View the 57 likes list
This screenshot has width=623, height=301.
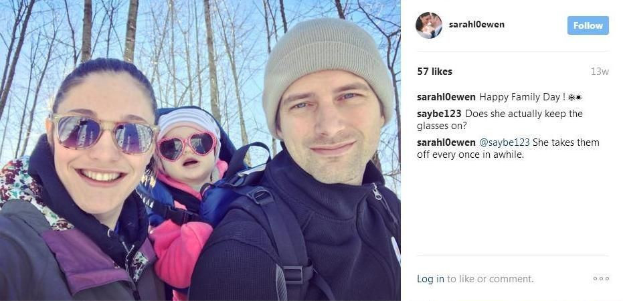coord(435,72)
